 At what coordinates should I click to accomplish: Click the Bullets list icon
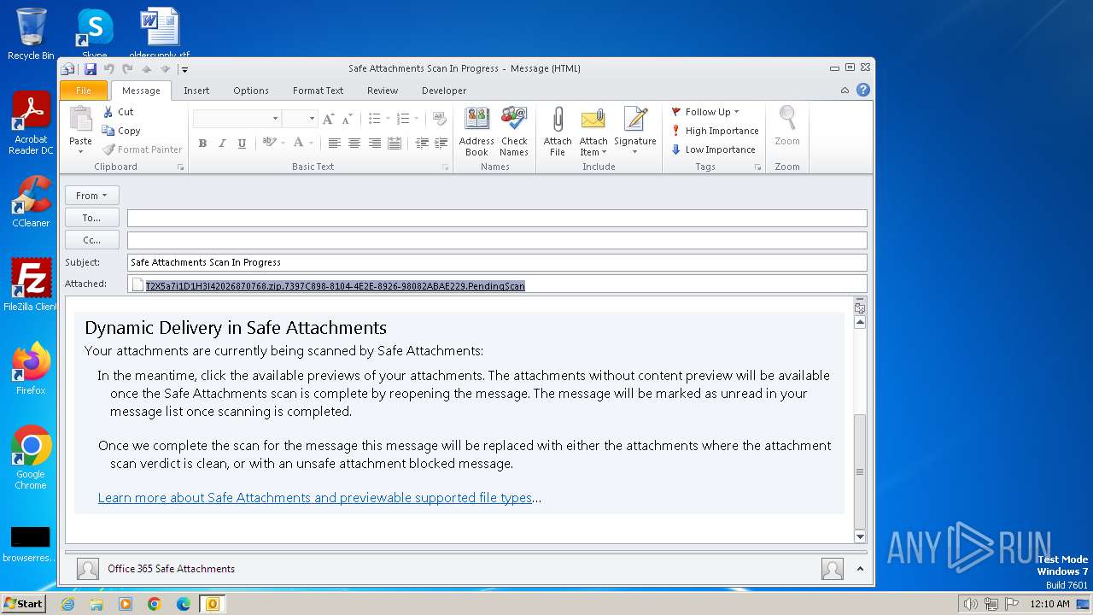(374, 119)
